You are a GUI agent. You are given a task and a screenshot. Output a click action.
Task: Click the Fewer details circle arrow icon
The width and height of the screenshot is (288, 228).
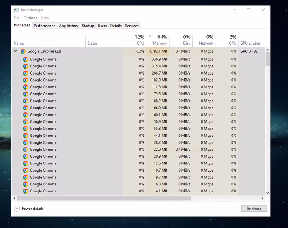(x=17, y=209)
